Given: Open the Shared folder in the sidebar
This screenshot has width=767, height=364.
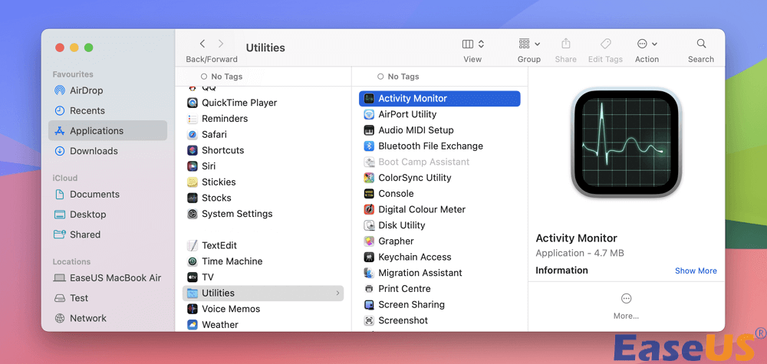Looking at the screenshot, I should (x=107, y=234).
